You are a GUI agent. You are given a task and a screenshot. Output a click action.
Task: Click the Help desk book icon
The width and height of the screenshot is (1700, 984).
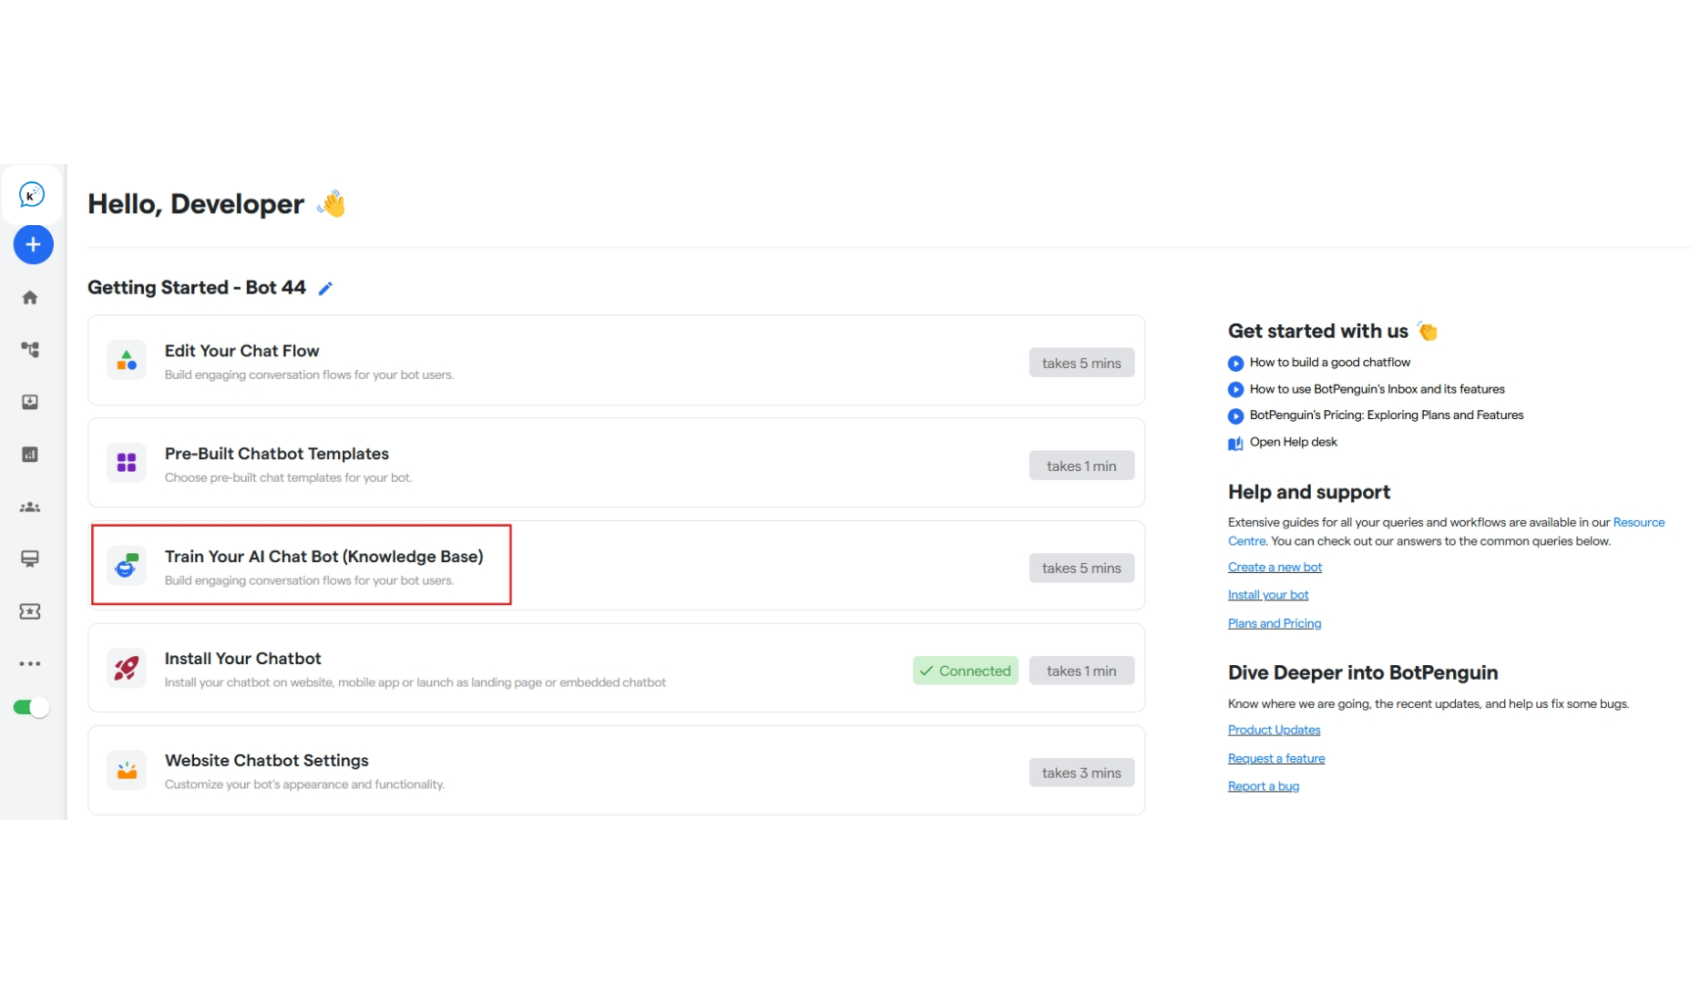coord(1235,444)
